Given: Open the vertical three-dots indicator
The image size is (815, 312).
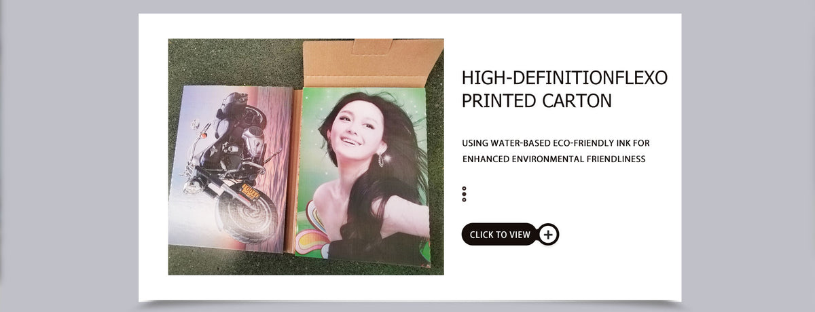Looking at the screenshot, I should click(x=464, y=194).
